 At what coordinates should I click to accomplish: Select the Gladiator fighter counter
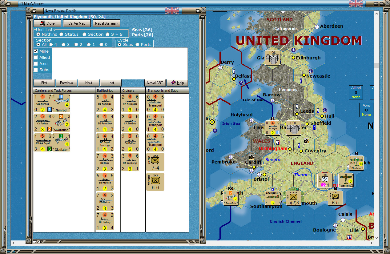tap(61, 142)
